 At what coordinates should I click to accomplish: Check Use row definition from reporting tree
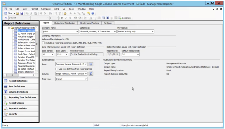(x=57, y=69)
